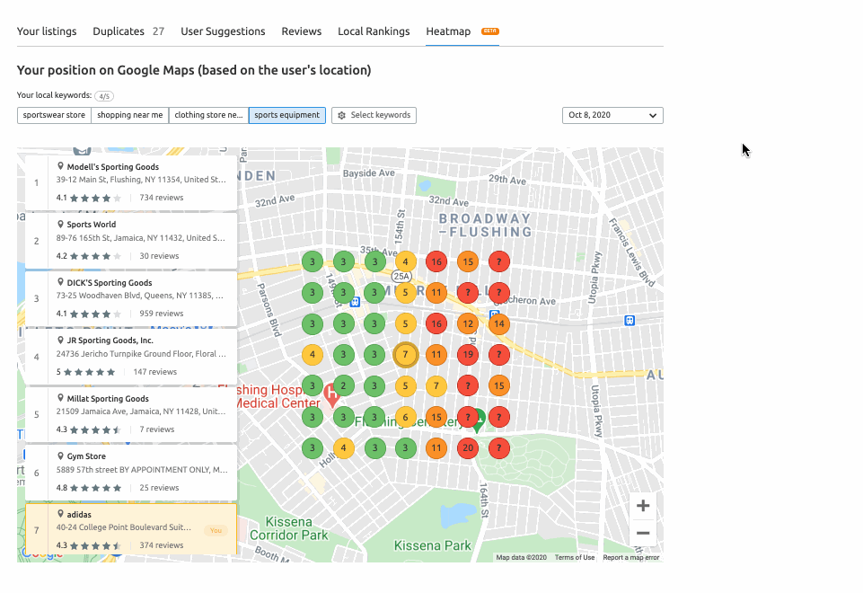Click the location pin on the adidas listing
863x593 pixels.
pyautogui.click(x=59, y=514)
